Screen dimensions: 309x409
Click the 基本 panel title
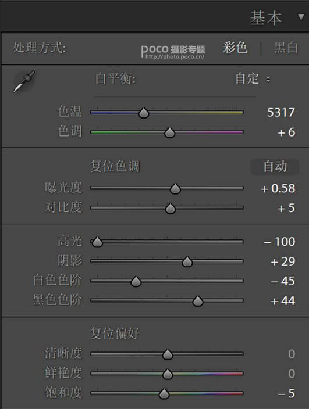(x=266, y=18)
